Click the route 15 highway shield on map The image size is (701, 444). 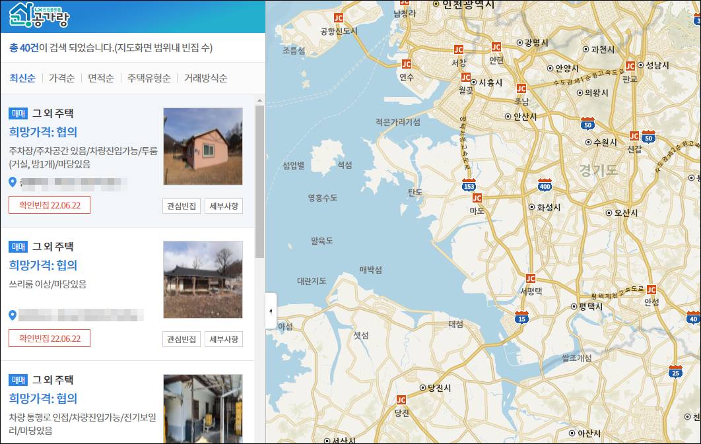[x=521, y=317]
